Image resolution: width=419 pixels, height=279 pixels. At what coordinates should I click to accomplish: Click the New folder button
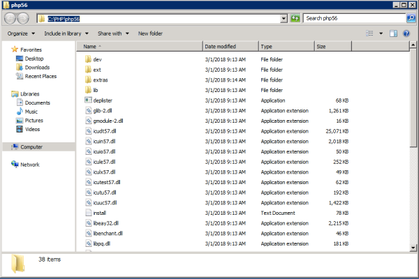(x=150, y=33)
